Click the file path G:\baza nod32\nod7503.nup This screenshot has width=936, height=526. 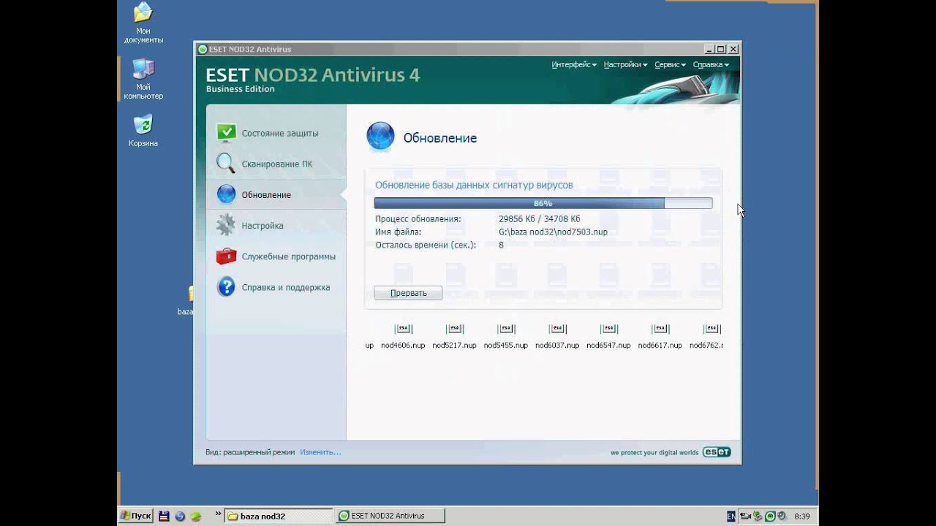pyautogui.click(x=553, y=232)
